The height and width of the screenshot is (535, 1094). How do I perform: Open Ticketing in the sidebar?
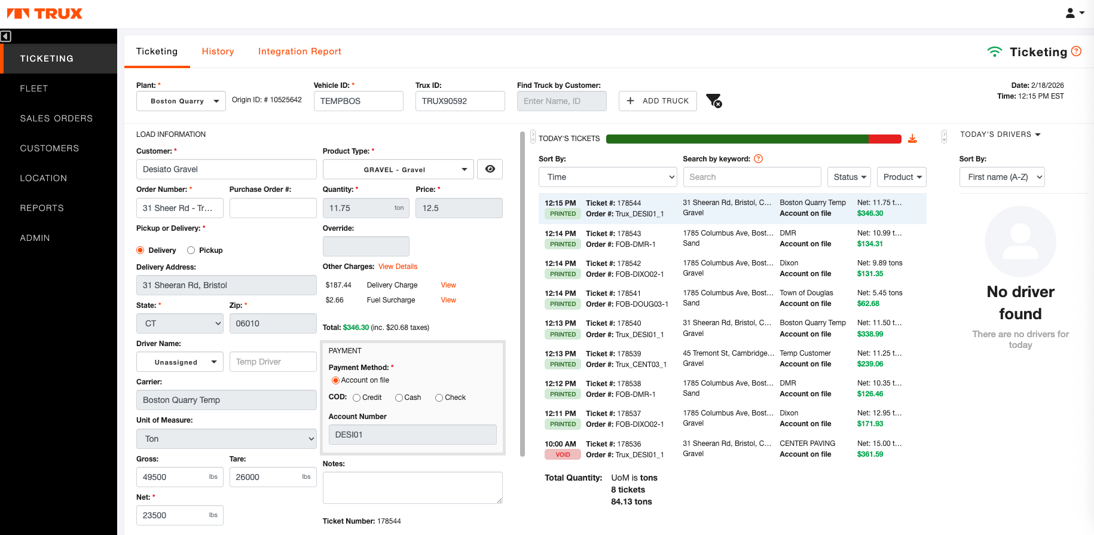click(x=59, y=59)
